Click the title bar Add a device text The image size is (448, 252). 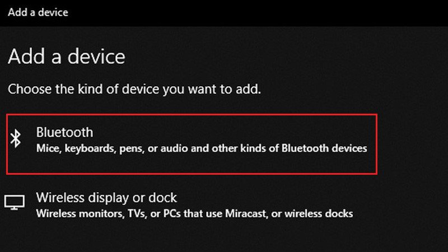(x=38, y=11)
